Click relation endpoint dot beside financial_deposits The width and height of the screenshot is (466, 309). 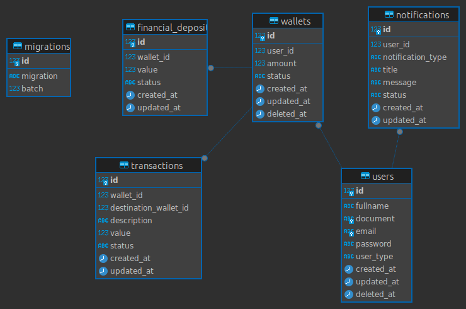(x=211, y=67)
